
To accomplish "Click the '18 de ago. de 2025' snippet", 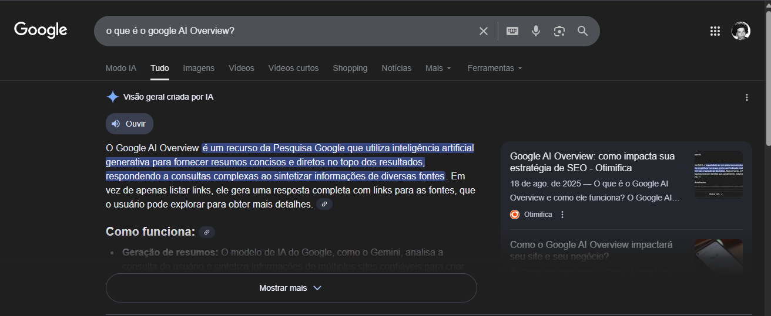I will click(546, 184).
